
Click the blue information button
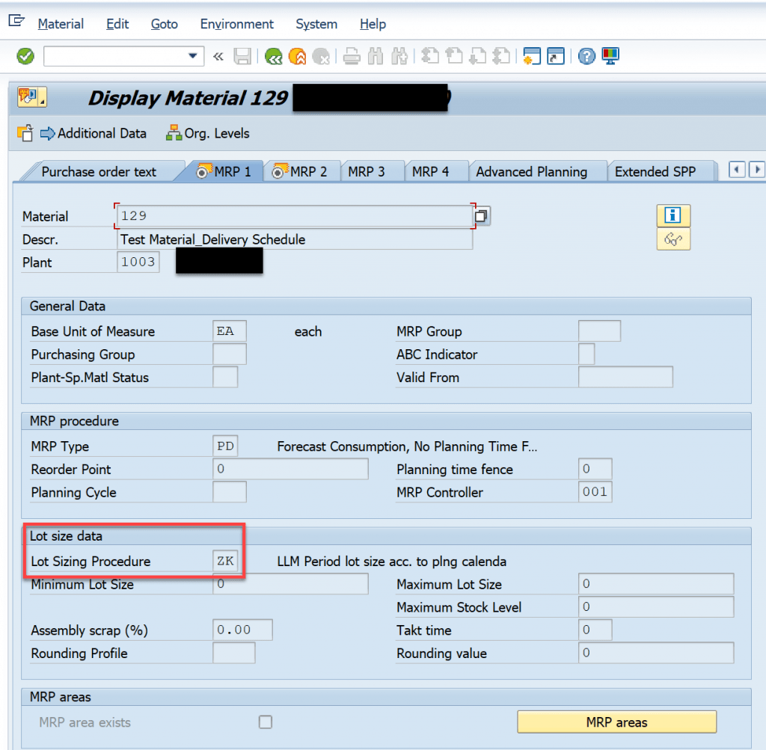coord(673,215)
